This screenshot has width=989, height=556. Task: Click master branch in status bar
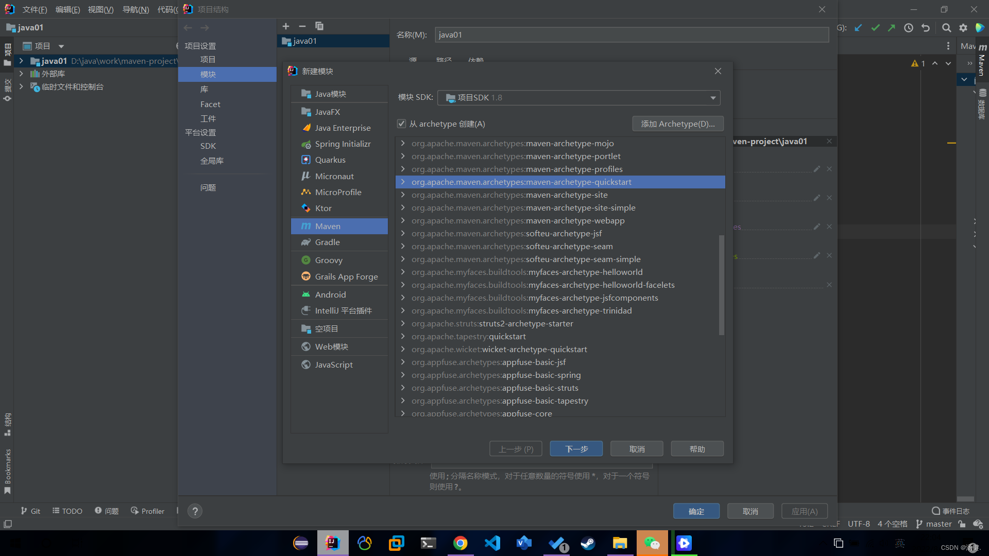934,524
